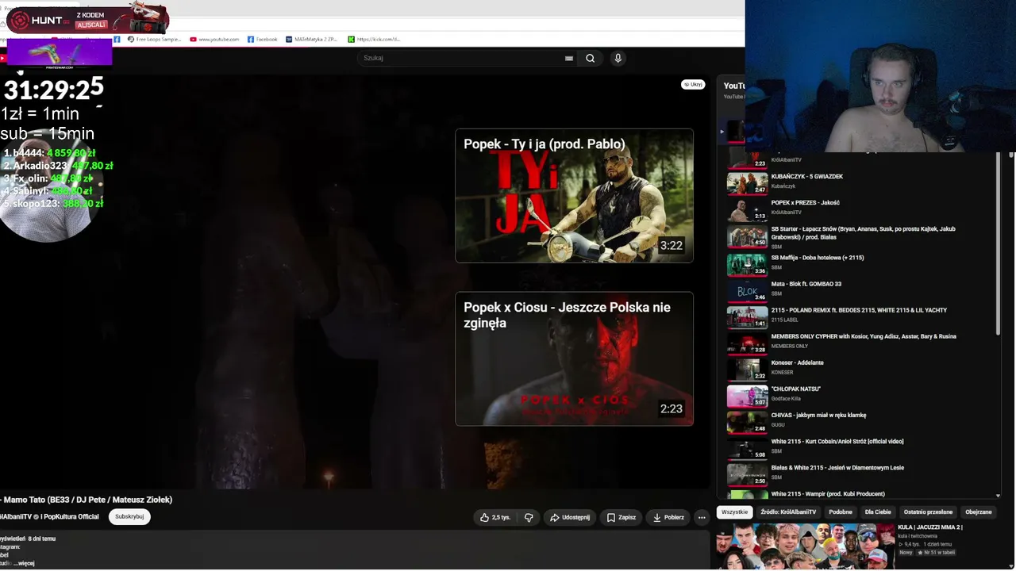Viewport: 1016px width, 571px height.
Task: Select the Obejrzane filter chip
Action: [978, 512]
